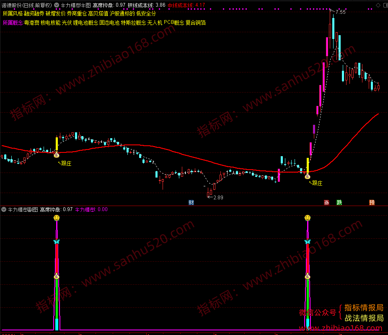388x335 pixels.
Task: Select the second yellow signal candle
Action: (308, 165)
